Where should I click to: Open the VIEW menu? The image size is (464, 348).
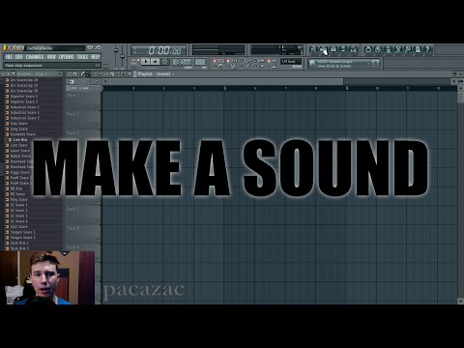click(x=51, y=57)
